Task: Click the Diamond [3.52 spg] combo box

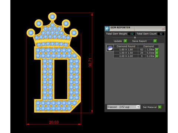Action: [123, 107]
